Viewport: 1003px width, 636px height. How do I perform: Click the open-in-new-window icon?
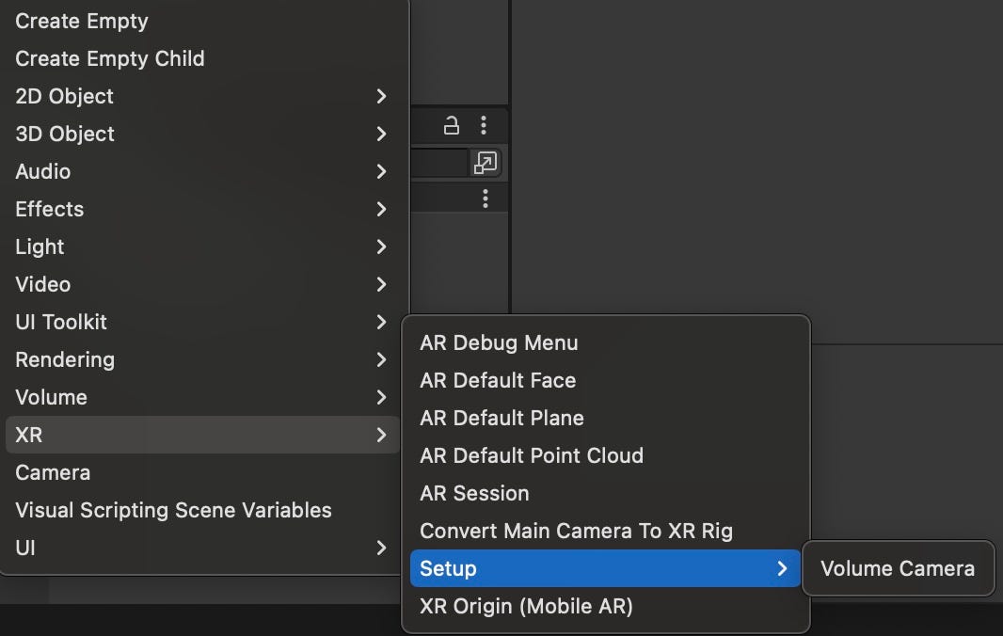(485, 162)
